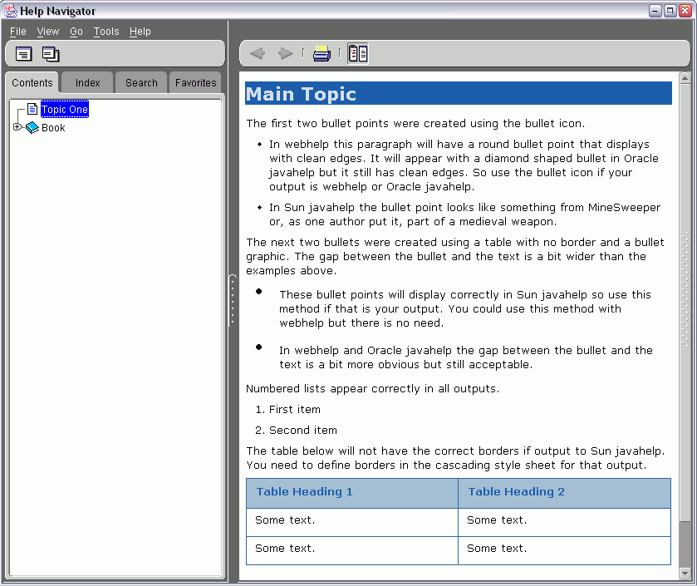Select the Topic One document icon
697x586 pixels.
32,109
